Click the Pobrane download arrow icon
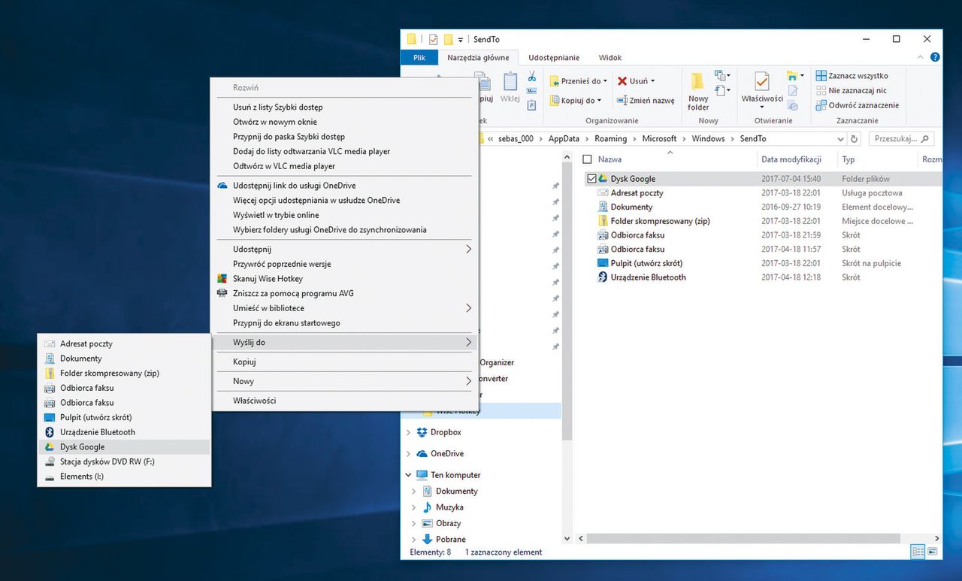The width and height of the screenshot is (962, 581). (x=428, y=539)
